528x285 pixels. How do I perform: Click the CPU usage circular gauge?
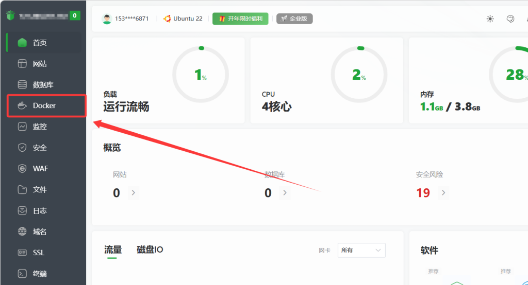(x=358, y=75)
